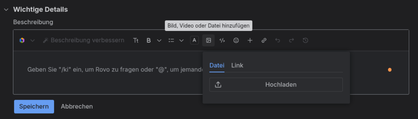Click the Wichtige Details heading

[x=40, y=10]
